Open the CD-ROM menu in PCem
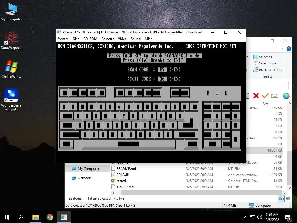Viewport: 297px width, 223px height. (90, 39)
